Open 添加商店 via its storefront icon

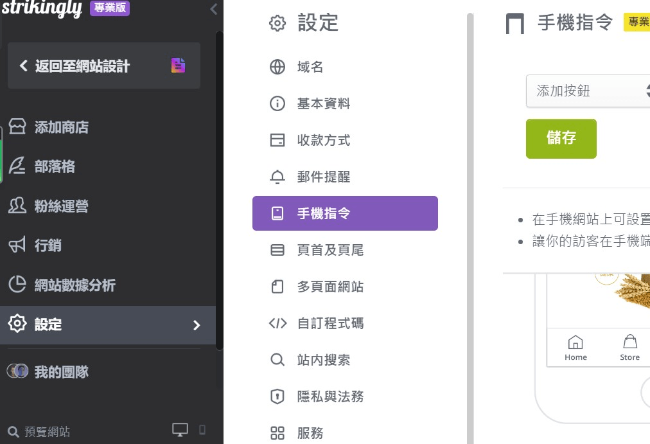17,127
